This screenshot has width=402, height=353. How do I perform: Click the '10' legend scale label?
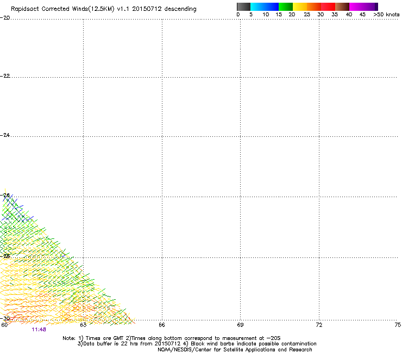[266, 15]
